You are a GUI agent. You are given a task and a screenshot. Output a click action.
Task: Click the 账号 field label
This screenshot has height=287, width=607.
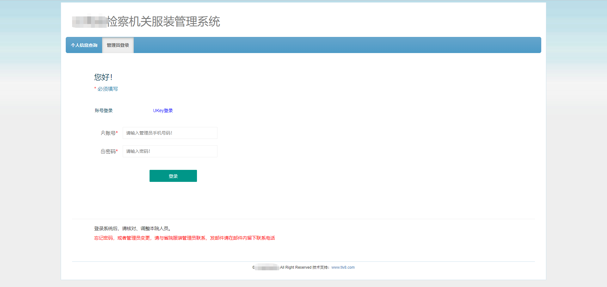111,133
